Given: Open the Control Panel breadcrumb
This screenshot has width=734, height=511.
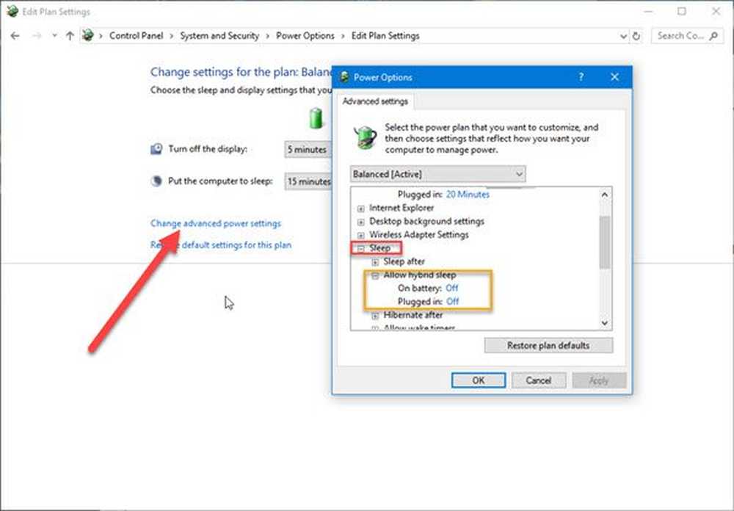Looking at the screenshot, I should click(137, 35).
